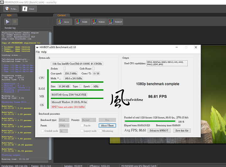Expand the Priority Normal dropdown
226x167 pixels.
point(89,120)
